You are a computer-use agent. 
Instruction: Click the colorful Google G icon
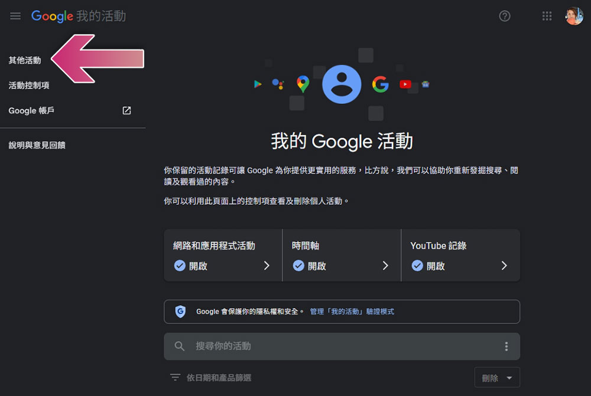380,84
